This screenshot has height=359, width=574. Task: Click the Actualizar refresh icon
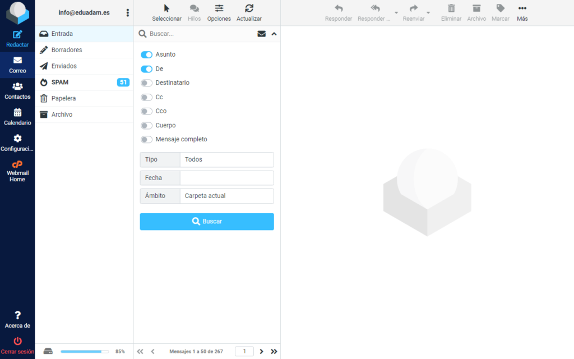[x=249, y=8]
